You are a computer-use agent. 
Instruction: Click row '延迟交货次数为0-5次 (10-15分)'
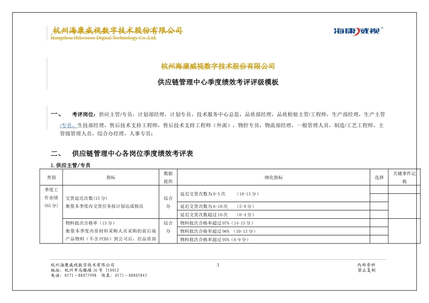tap(274, 194)
